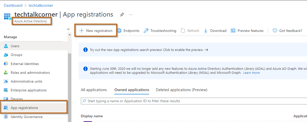Screen dimensions: 307x122
Task: Click the Roles and administrators icon
Action: point(6,73)
